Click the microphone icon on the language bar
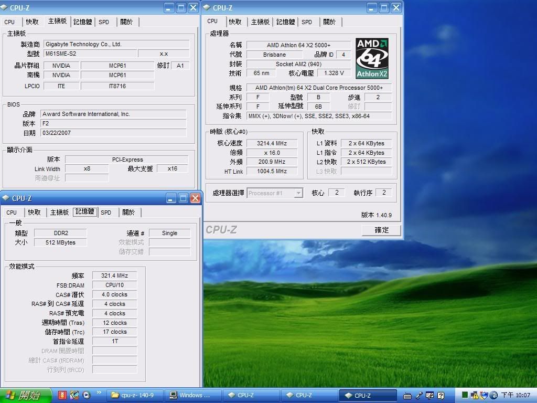 [419, 396]
